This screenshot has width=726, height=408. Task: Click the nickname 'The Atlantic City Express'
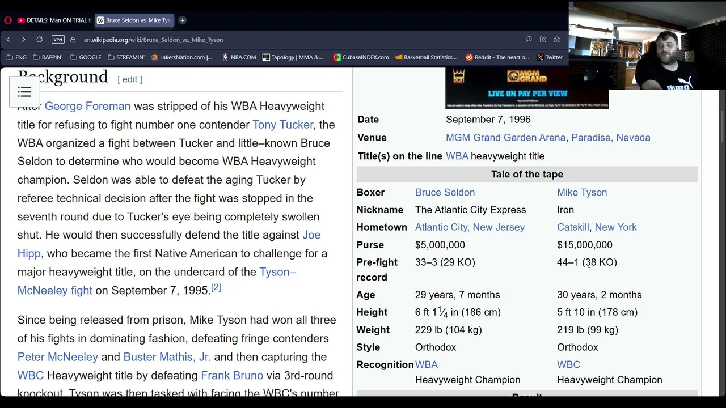point(471,210)
